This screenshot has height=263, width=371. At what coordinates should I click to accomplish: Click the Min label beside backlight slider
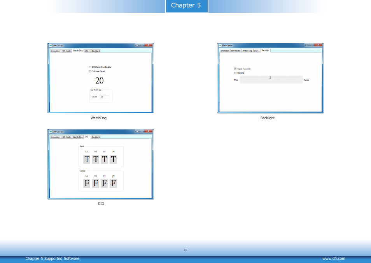(x=236, y=80)
